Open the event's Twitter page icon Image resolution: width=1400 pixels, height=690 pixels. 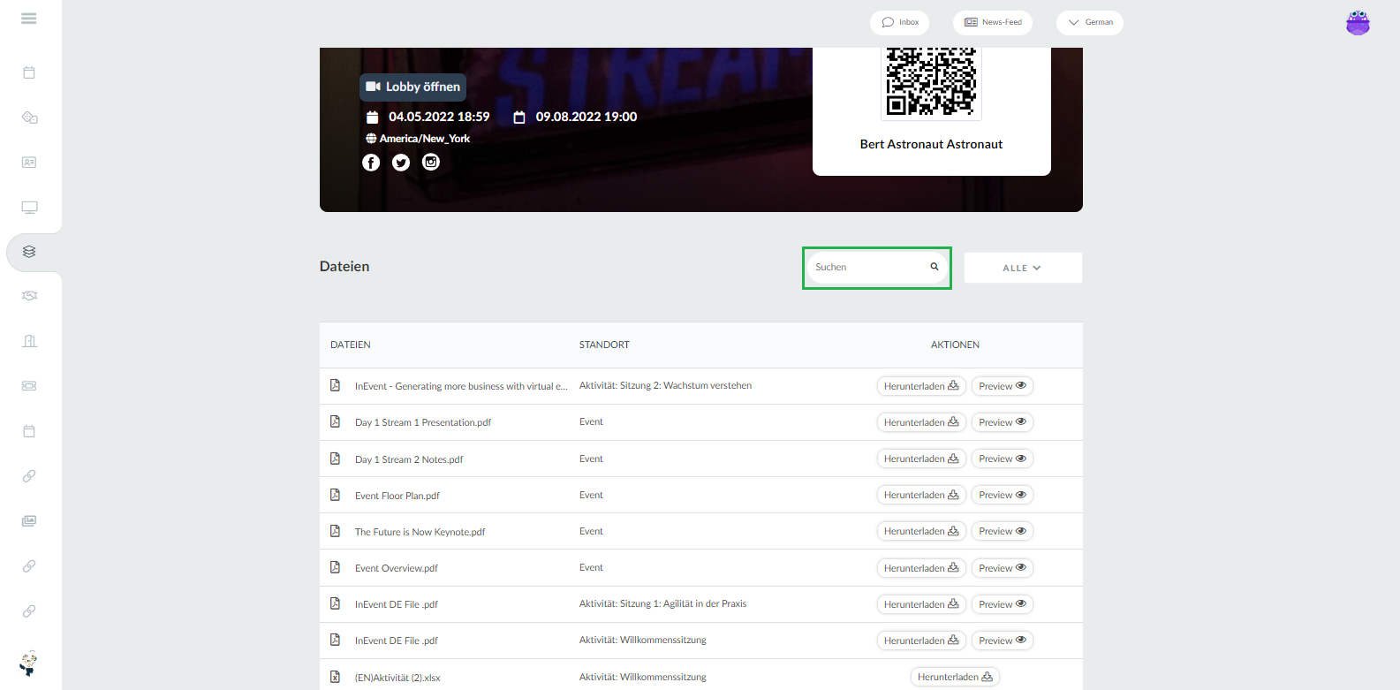tap(401, 163)
